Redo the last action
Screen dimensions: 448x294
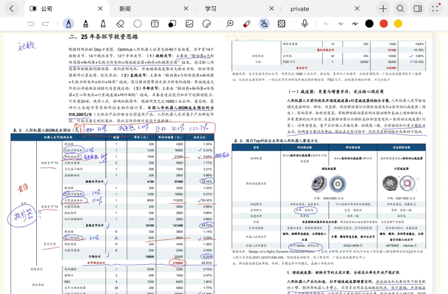pos(45,24)
